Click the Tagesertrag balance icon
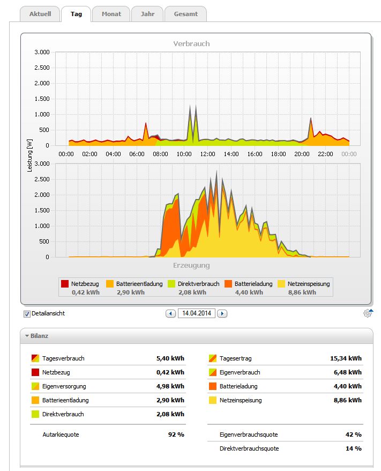Viewport: 381px width, 471px height. [x=212, y=358]
